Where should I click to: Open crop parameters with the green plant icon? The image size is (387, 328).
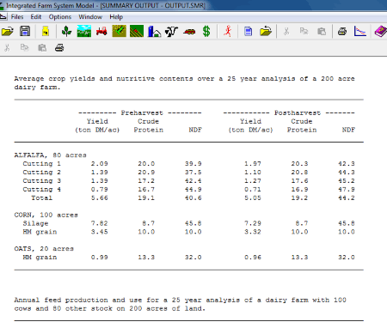tap(66, 31)
